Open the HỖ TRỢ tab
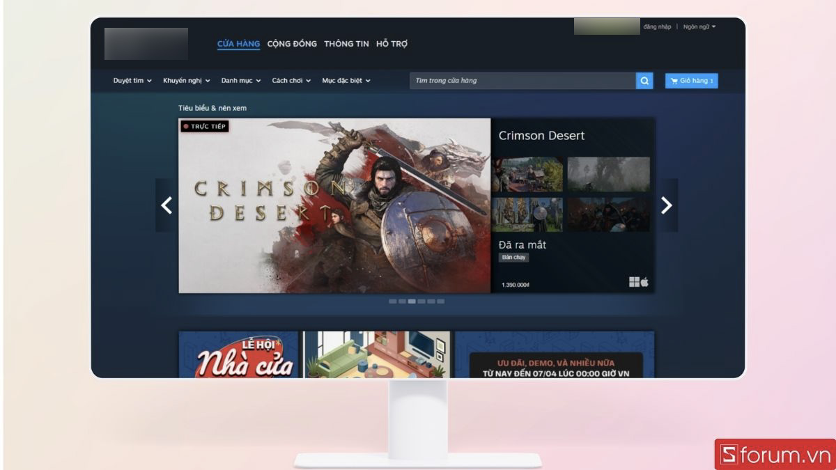 coord(392,44)
